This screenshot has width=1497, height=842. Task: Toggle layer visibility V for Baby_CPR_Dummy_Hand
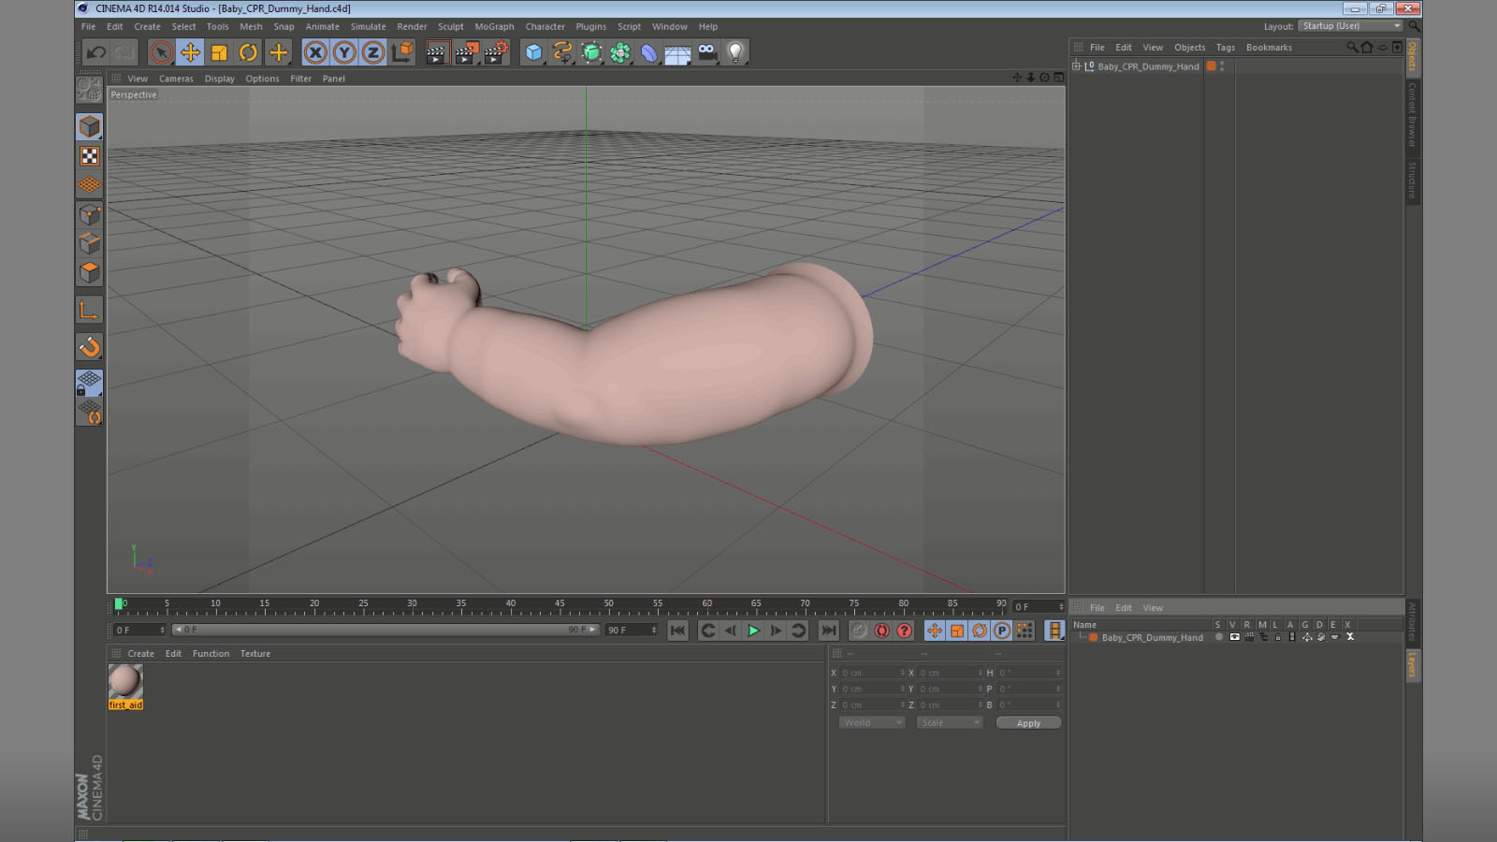point(1234,637)
